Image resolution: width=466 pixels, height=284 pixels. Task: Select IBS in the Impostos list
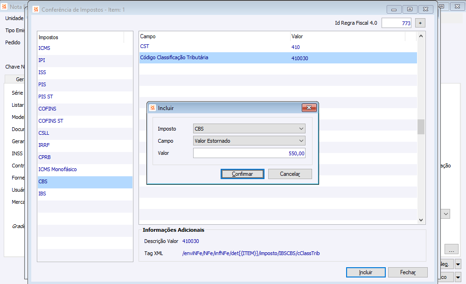[85, 194]
